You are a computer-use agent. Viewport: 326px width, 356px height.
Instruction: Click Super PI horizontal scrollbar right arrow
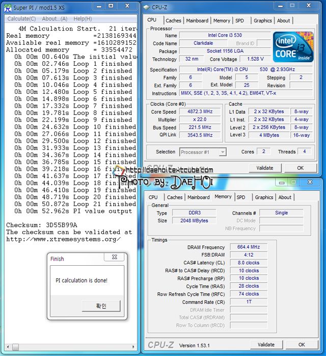133,347
